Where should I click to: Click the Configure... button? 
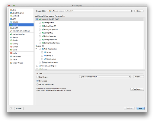[x=137, y=89]
